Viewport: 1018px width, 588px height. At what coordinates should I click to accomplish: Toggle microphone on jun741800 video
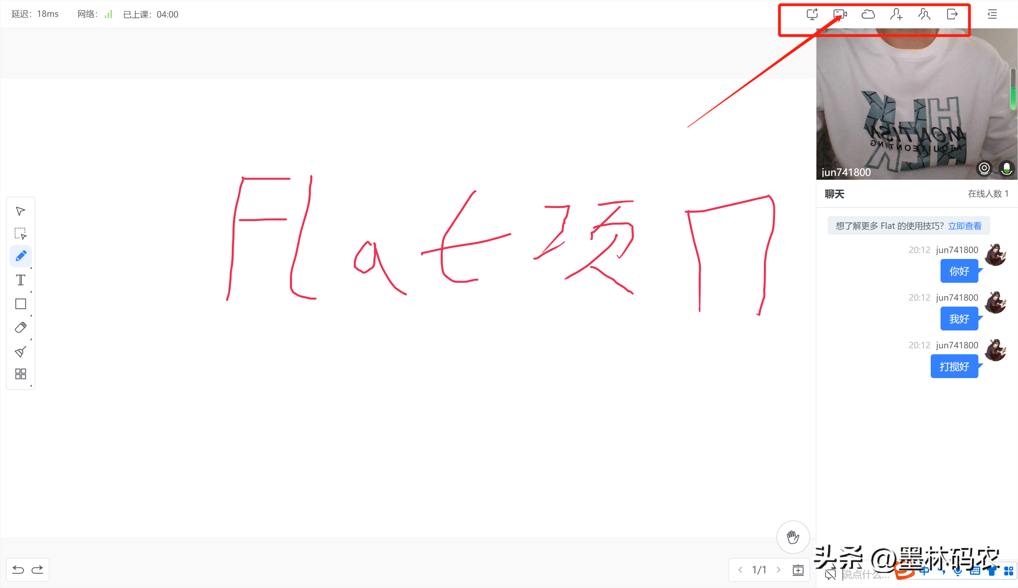pyautogui.click(x=1007, y=168)
